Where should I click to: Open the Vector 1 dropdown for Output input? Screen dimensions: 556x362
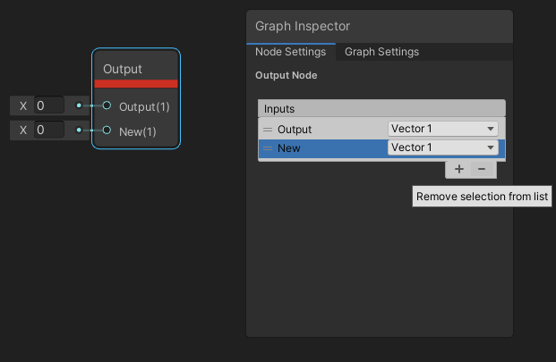(442, 130)
